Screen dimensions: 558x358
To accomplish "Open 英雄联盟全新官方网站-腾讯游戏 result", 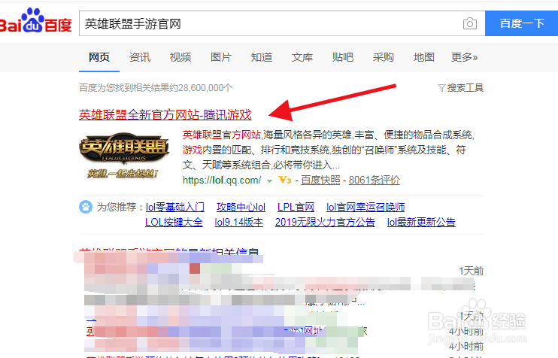I will click(165, 114).
